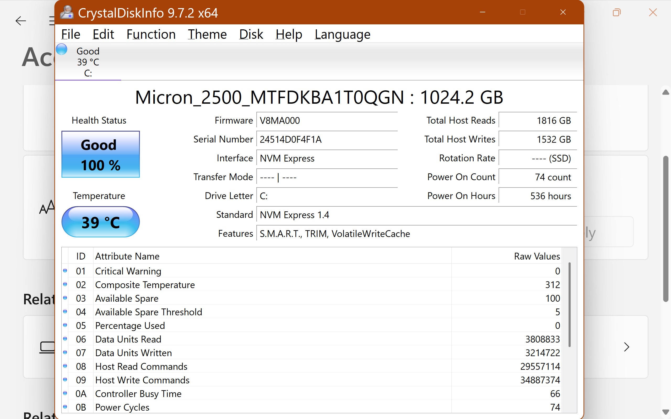Open the Disk menu
The width and height of the screenshot is (671, 419).
point(251,34)
